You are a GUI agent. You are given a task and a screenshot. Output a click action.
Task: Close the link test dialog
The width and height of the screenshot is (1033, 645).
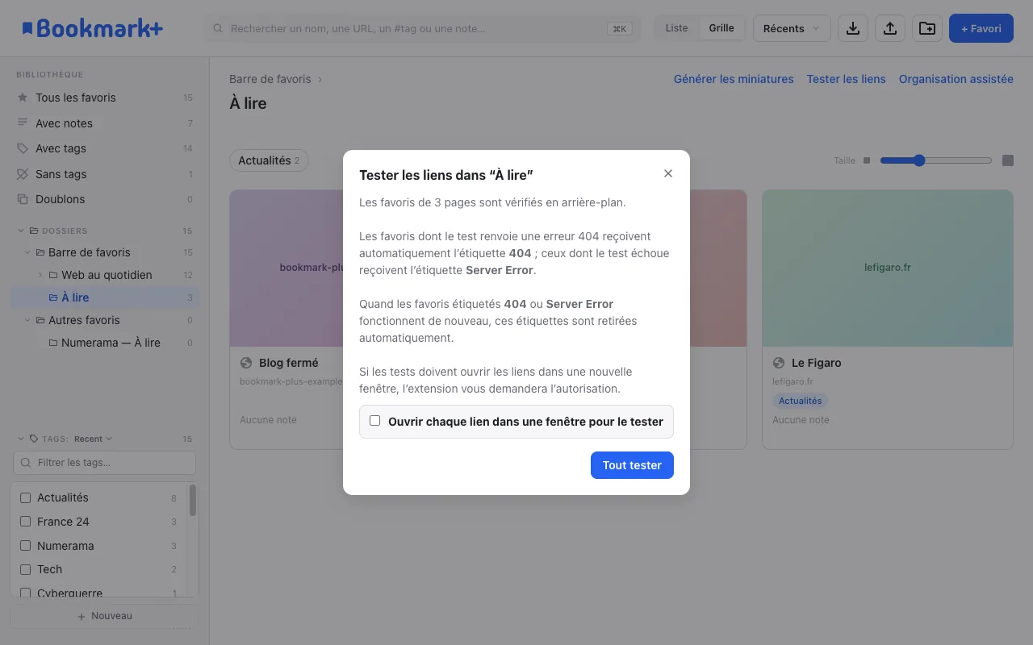click(668, 173)
